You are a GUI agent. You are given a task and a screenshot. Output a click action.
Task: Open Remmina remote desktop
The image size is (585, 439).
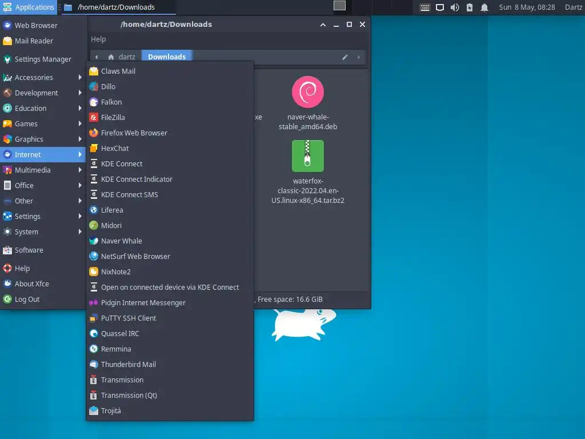coord(170,349)
